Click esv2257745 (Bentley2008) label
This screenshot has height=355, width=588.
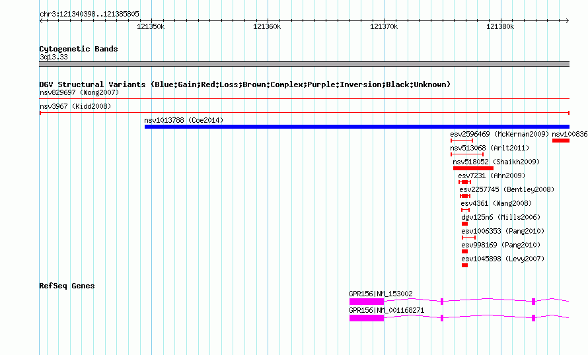(507, 189)
